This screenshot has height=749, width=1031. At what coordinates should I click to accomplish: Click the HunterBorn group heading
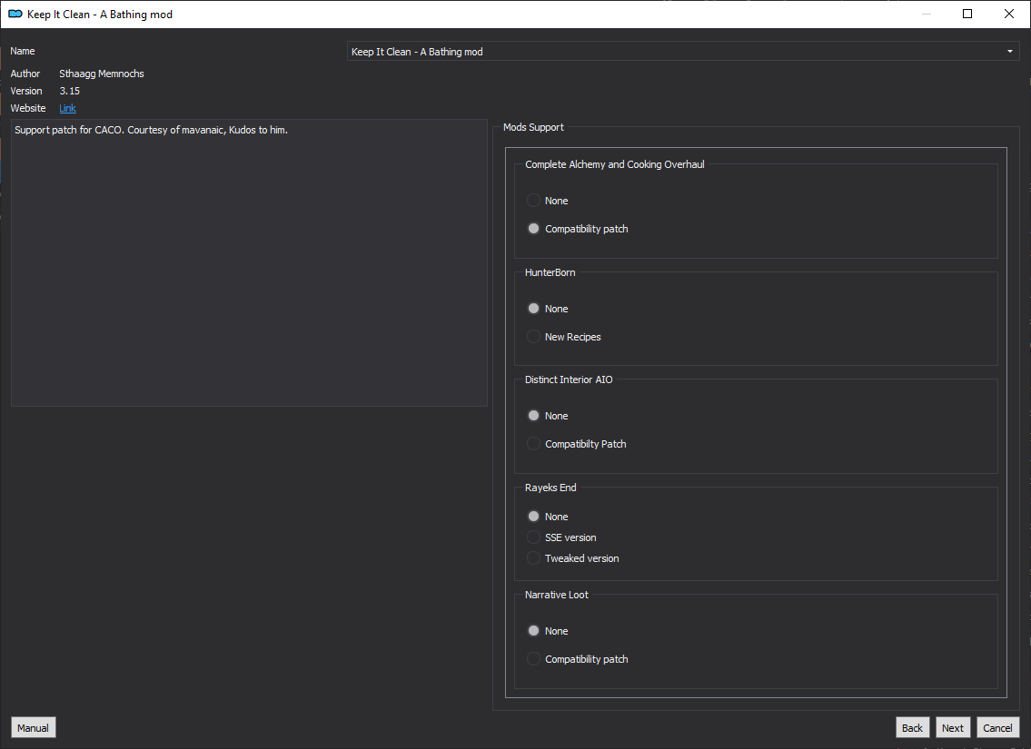(x=550, y=272)
